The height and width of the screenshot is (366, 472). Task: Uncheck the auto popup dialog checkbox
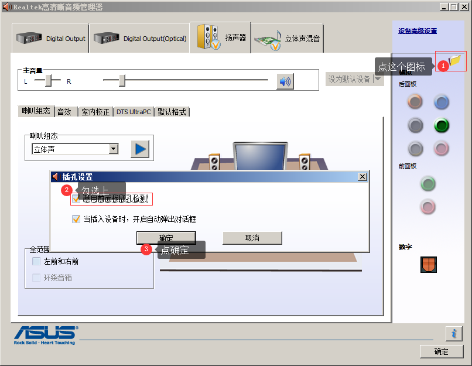click(76, 218)
